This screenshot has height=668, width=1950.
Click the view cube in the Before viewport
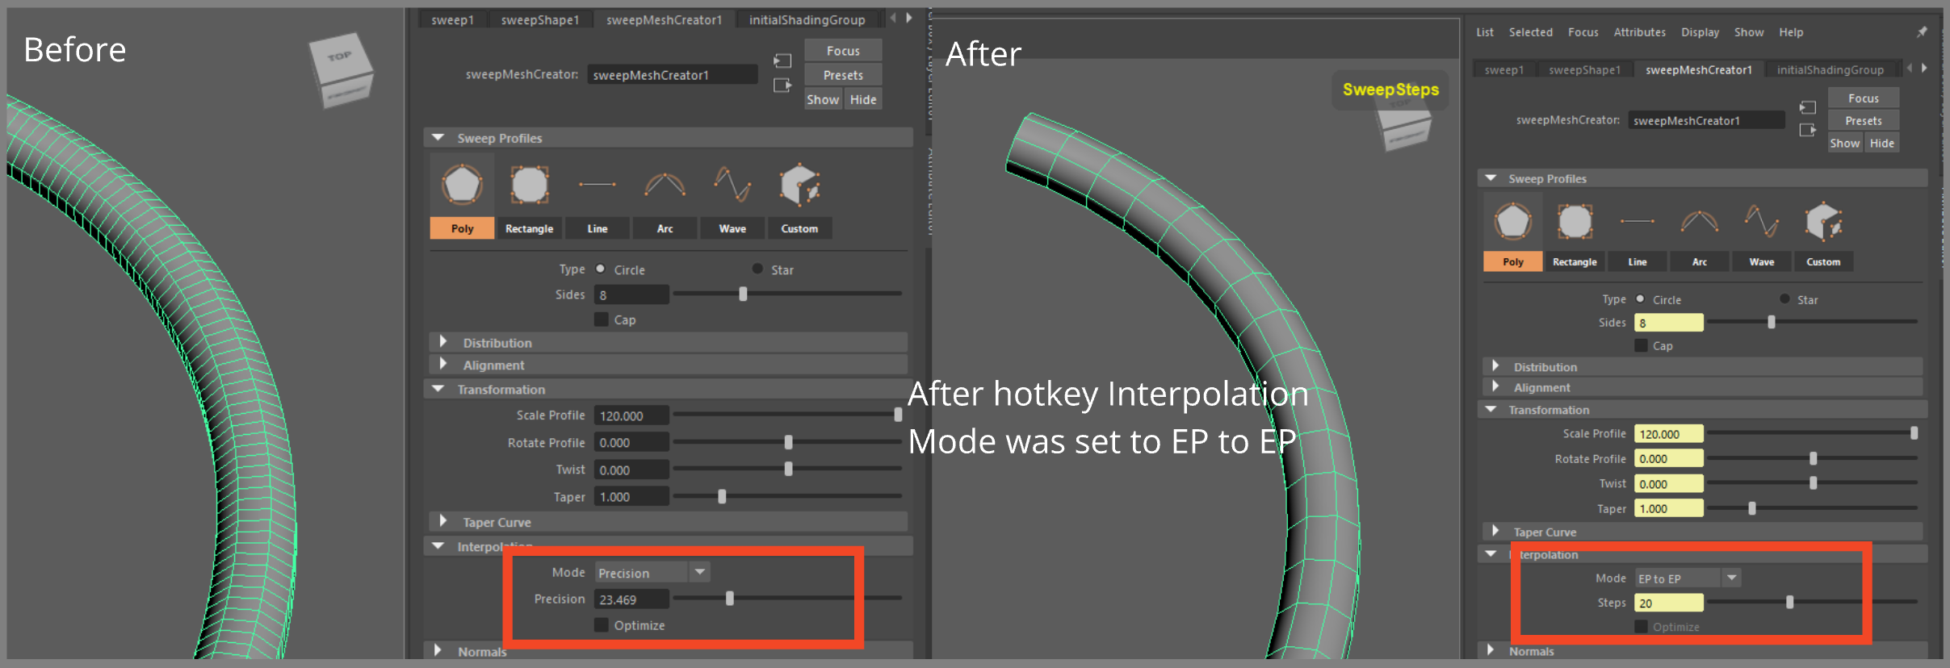coord(340,69)
